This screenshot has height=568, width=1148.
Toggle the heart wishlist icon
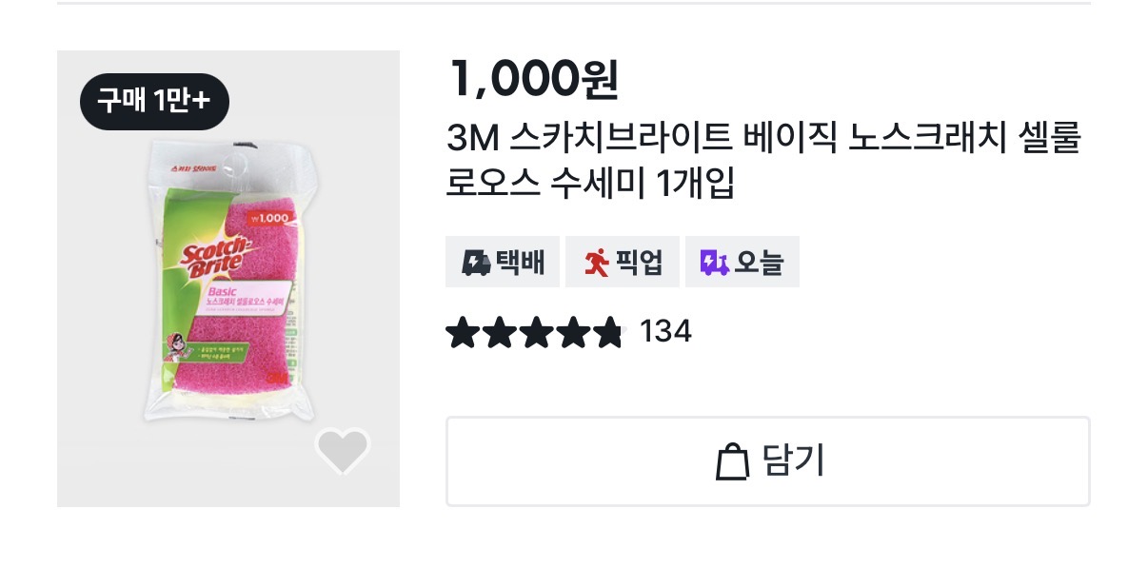point(343,450)
